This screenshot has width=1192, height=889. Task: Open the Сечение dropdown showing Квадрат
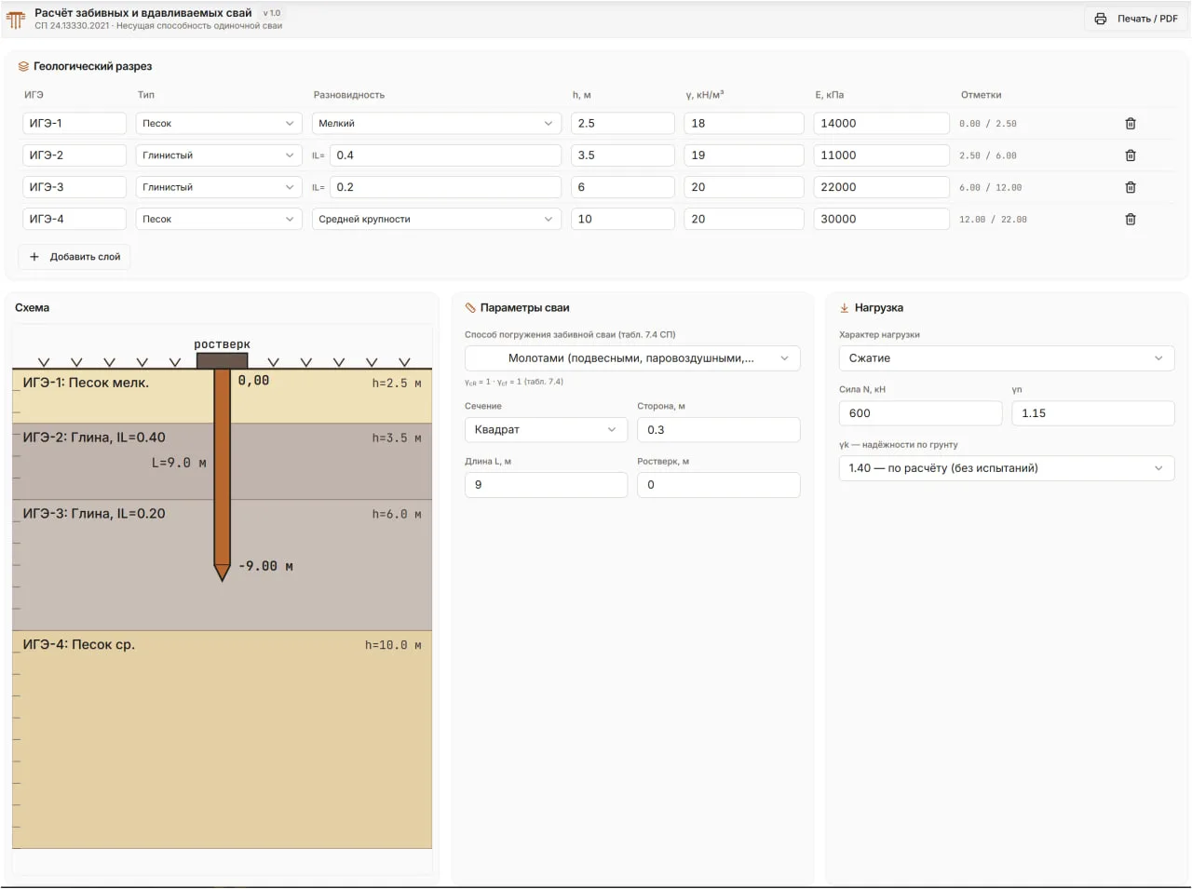coord(546,429)
